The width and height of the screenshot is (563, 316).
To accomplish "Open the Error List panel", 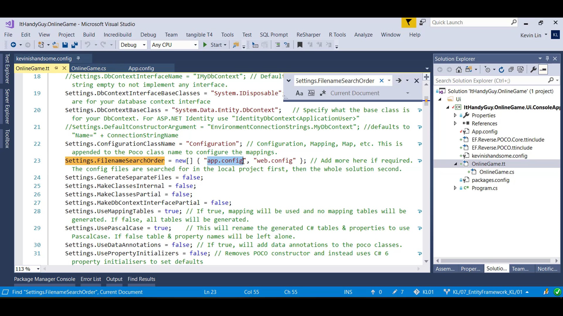I will (91, 279).
